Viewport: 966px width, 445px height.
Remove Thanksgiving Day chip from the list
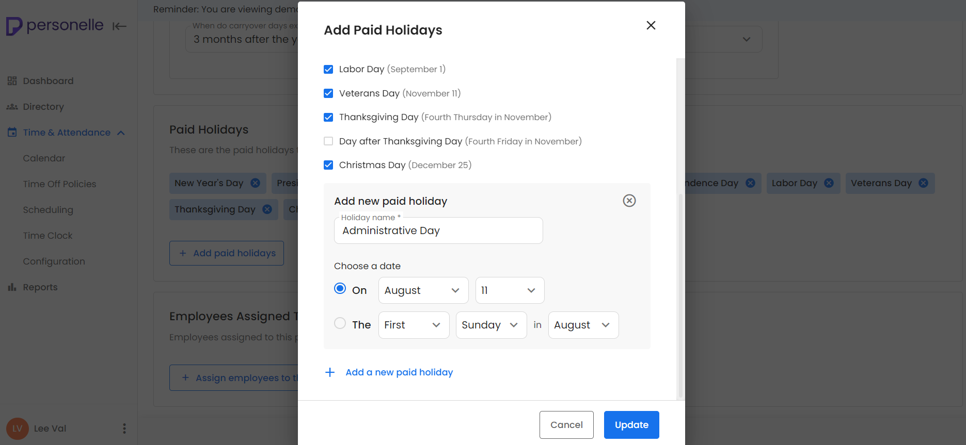(267, 209)
